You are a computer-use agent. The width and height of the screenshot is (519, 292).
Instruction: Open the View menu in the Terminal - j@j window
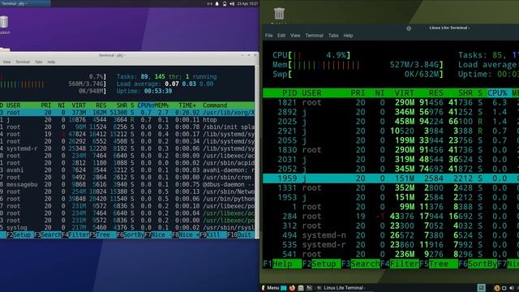(6, 62)
